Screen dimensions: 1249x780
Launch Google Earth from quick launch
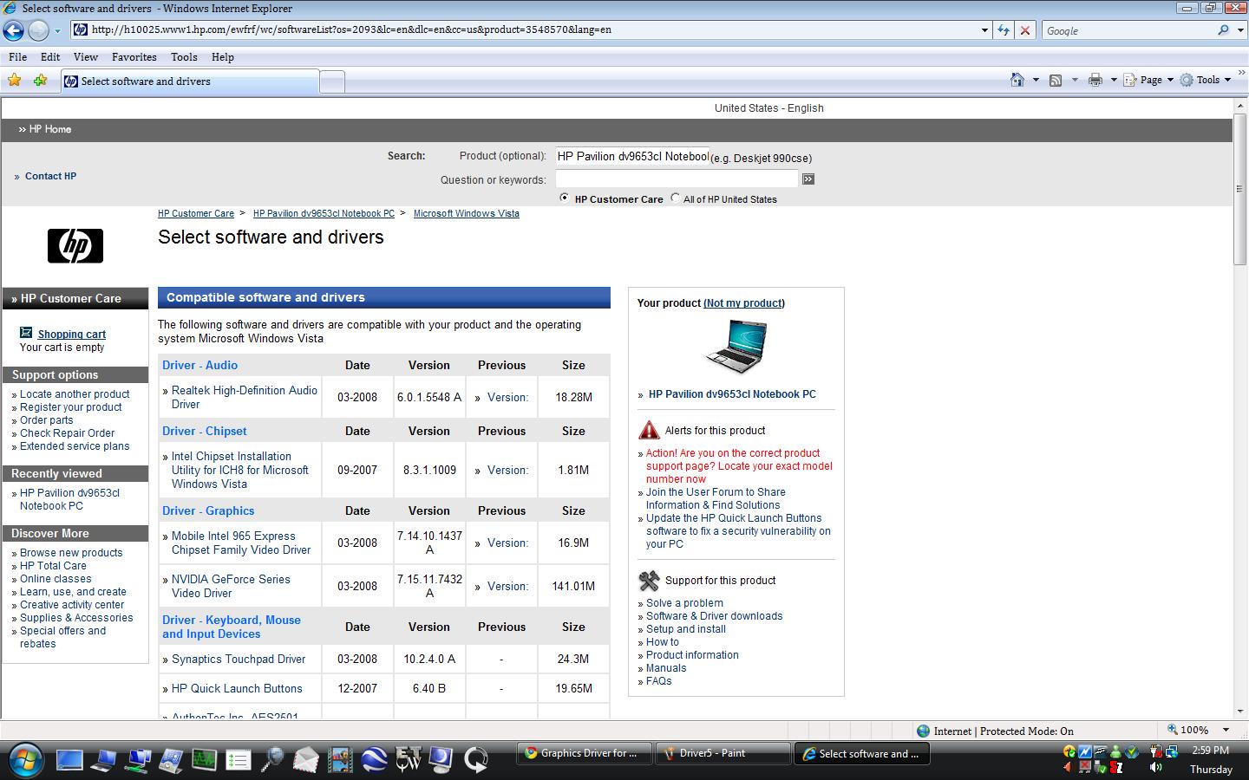(374, 759)
